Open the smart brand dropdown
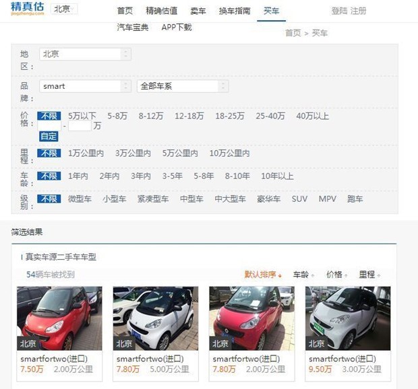 point(85,86)
